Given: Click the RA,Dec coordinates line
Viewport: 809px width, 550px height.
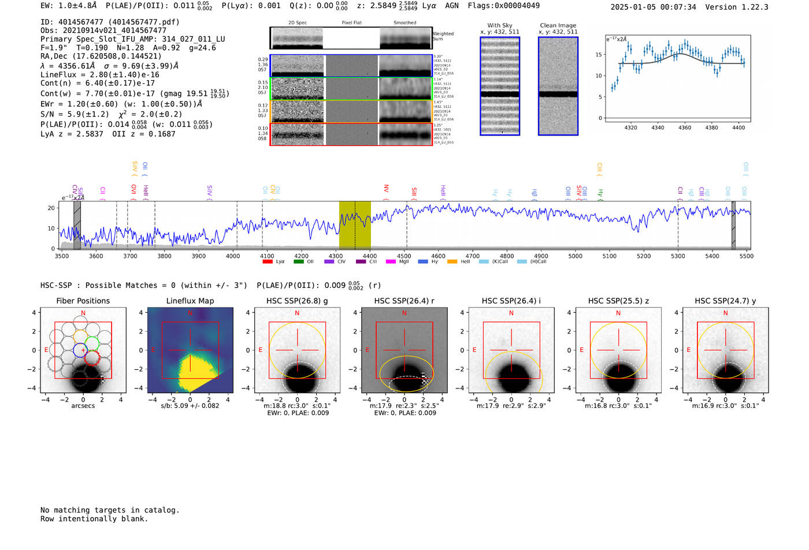Looking at the screenshot, I should point(101,57).
